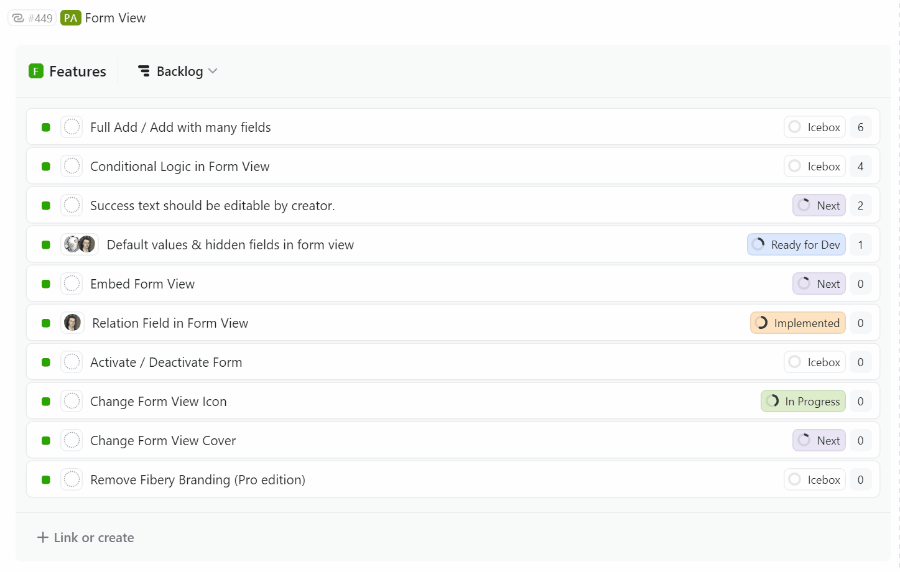Select the Features heading

point(78,71)
